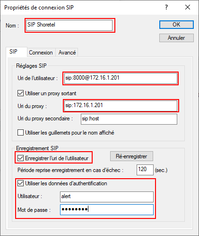Click the Uri du proxy secondaire field
The height and width of the screenshot is (236, 199).
tap(129, 119)
